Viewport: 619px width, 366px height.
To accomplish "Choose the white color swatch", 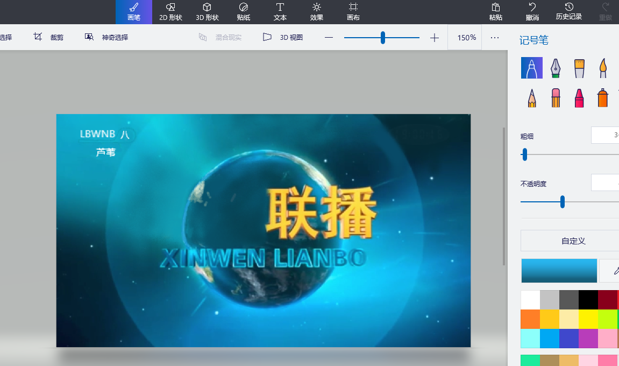I will tap(530, 300).
